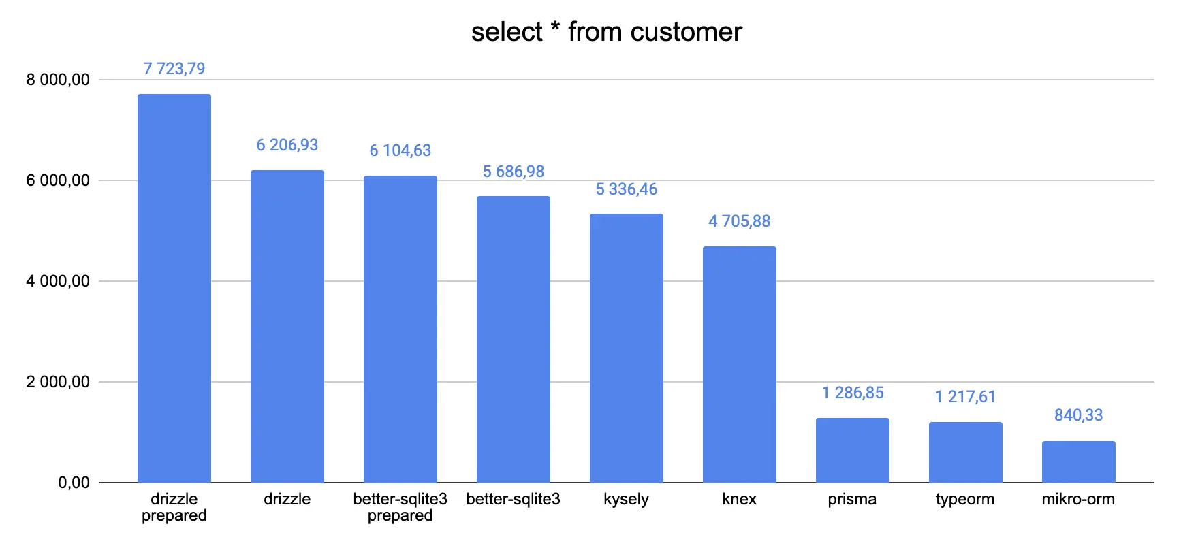
Task: Select the typeorm bar
Action: pyautogui.click(x=966, y=452)
